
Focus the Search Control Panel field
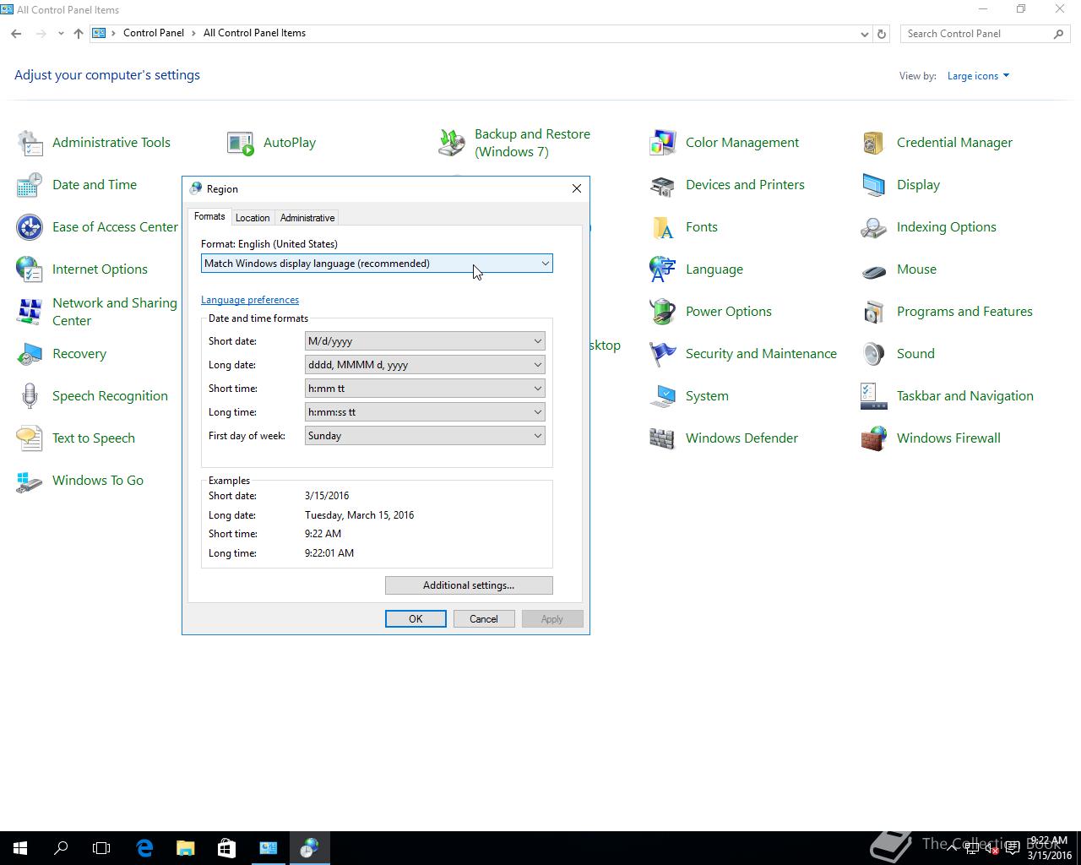984,34
